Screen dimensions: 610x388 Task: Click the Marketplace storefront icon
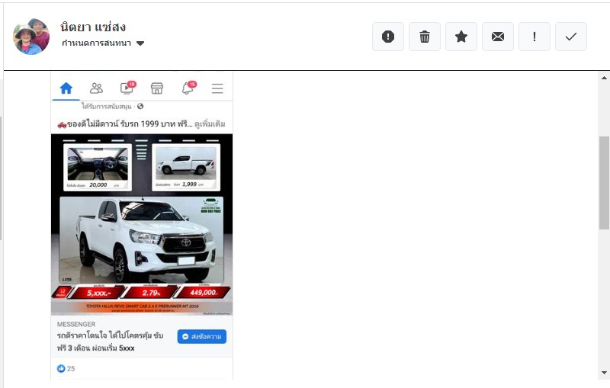(157, 88)
